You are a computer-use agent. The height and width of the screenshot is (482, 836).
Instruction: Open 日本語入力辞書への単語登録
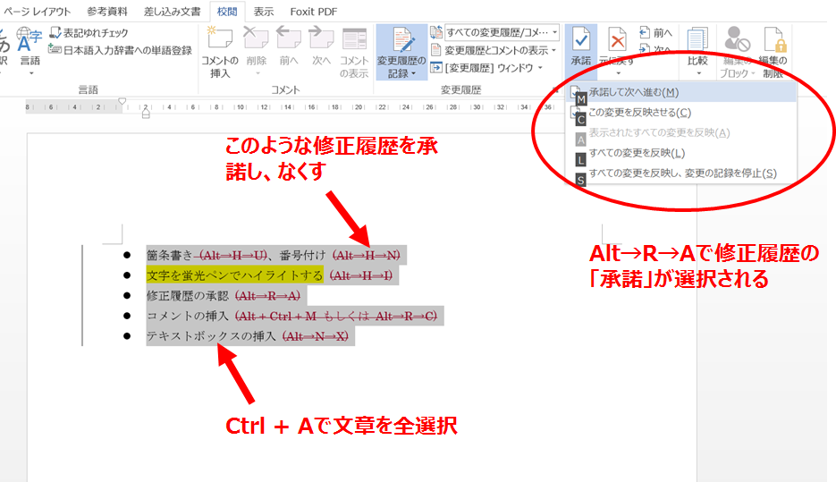(x=121, y=50)
